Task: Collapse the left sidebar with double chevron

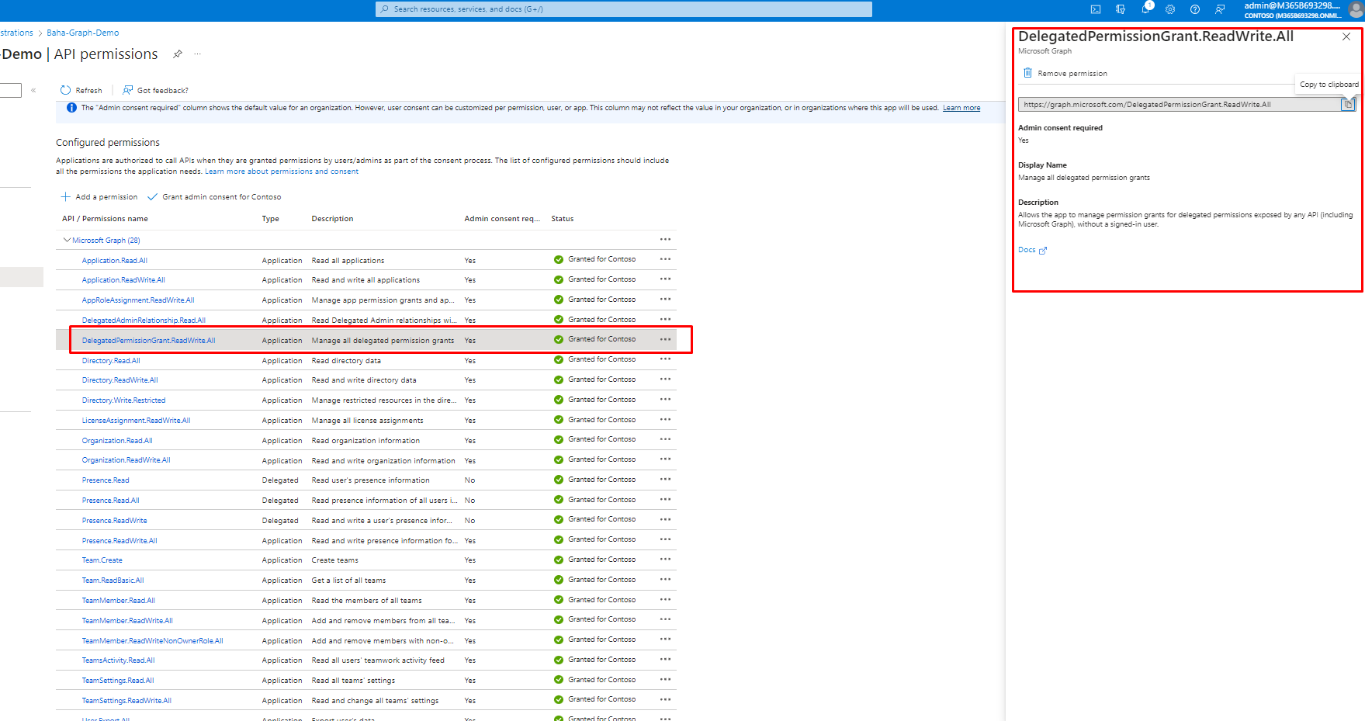Action: point(33,90)
